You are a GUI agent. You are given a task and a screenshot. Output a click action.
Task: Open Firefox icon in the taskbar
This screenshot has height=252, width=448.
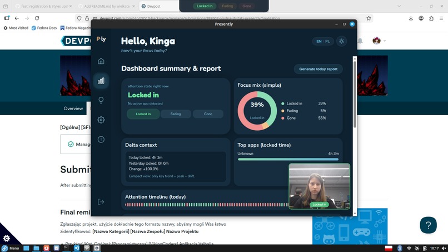tap(46, 248)
